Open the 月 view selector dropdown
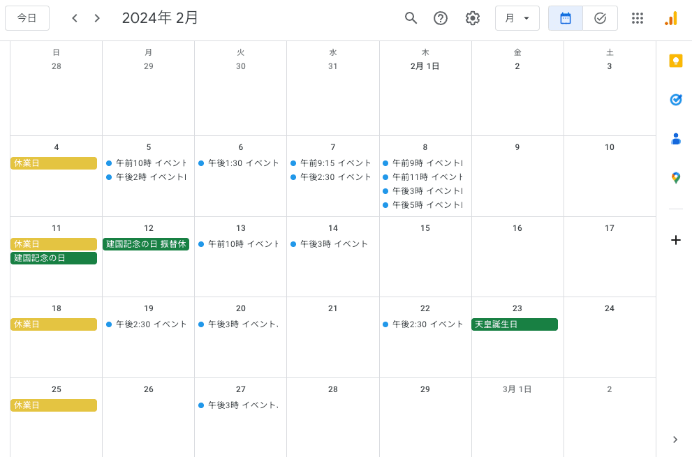The image size is (692, 457). coord(517,18)
